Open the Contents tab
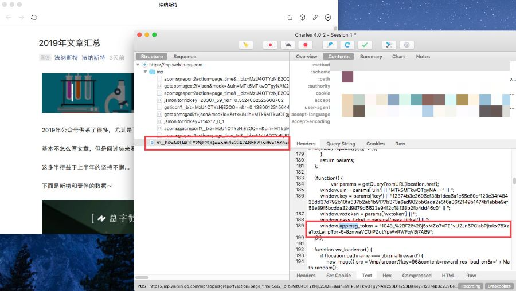Screen dimensions: 516x291 [339, 57]
